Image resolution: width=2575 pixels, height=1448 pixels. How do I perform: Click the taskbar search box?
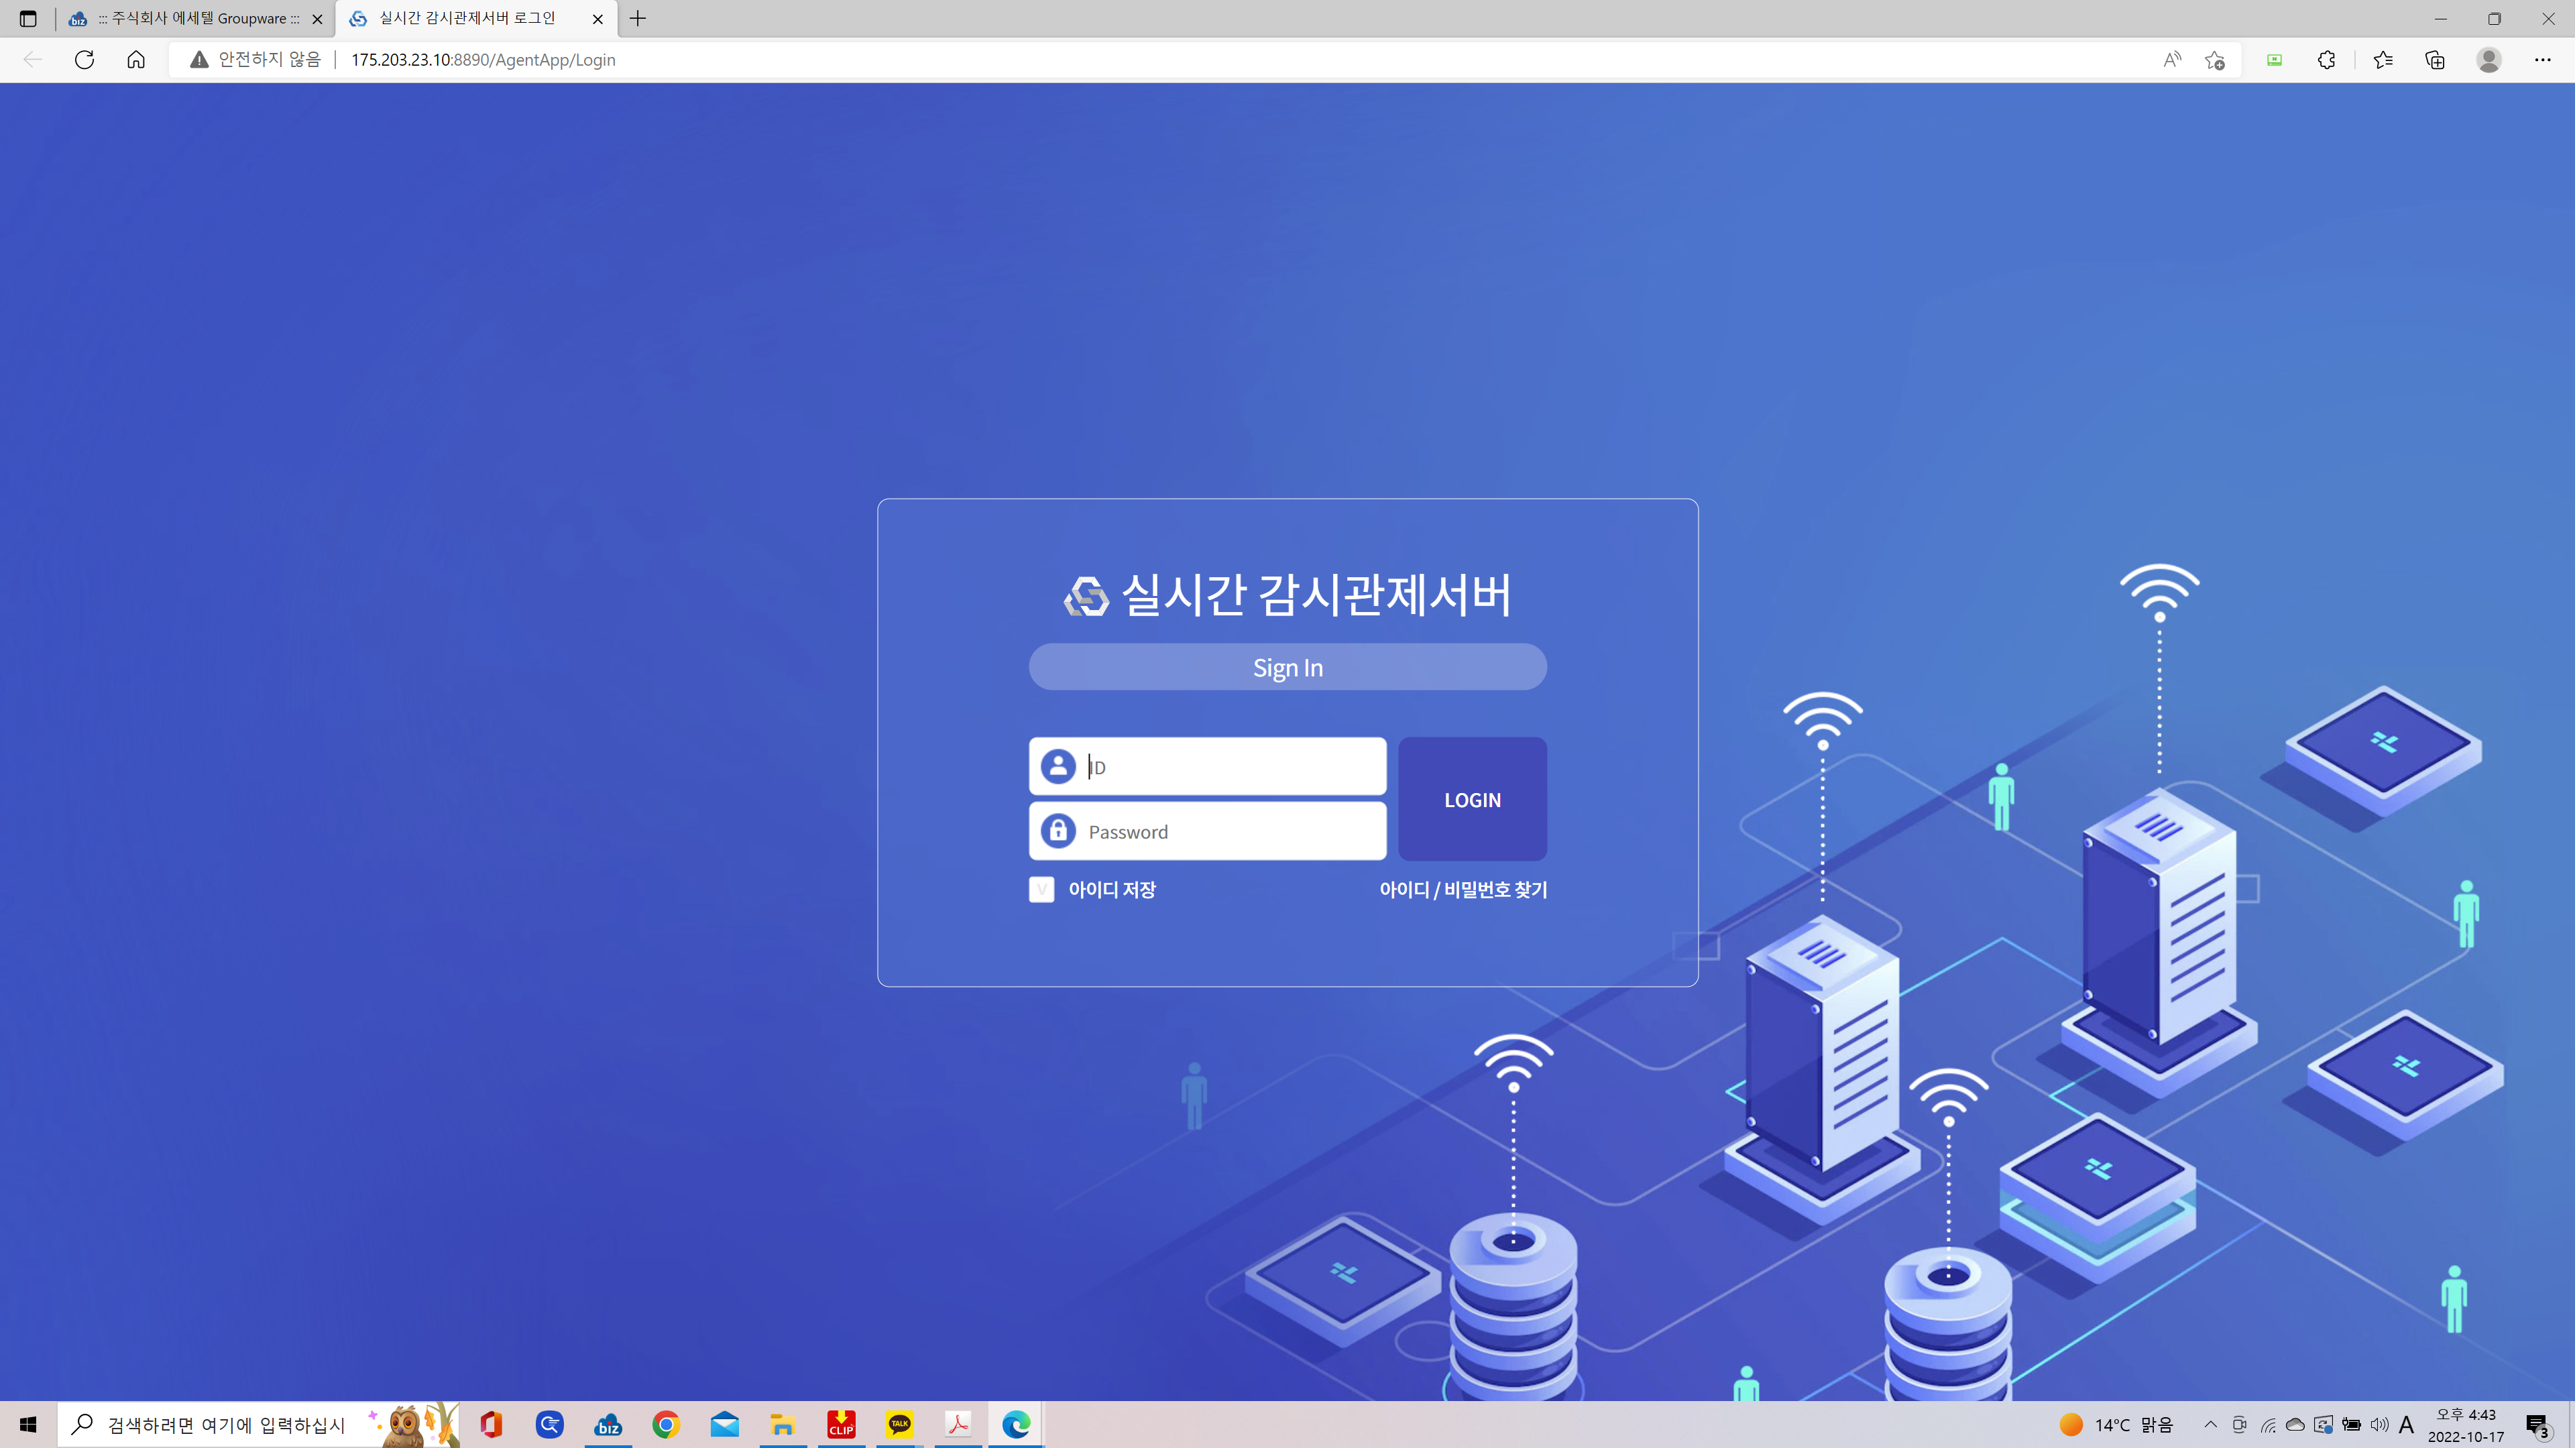click(x=258, y=1425)
